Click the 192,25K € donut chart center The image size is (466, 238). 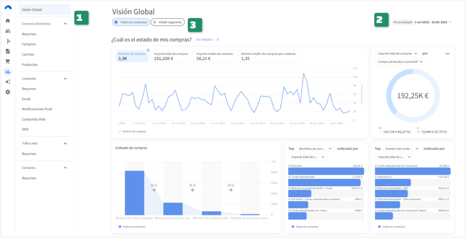[x=413, y=96]
